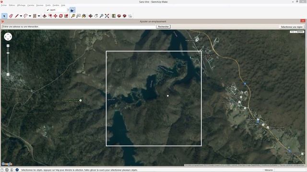Activate the Push/Pull tool
This screenshot has height=172, width=307.
pyautogui.click(x=45, y=16)
